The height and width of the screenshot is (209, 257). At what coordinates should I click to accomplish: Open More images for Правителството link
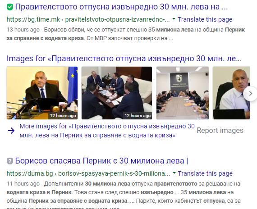tap(107, 131)
